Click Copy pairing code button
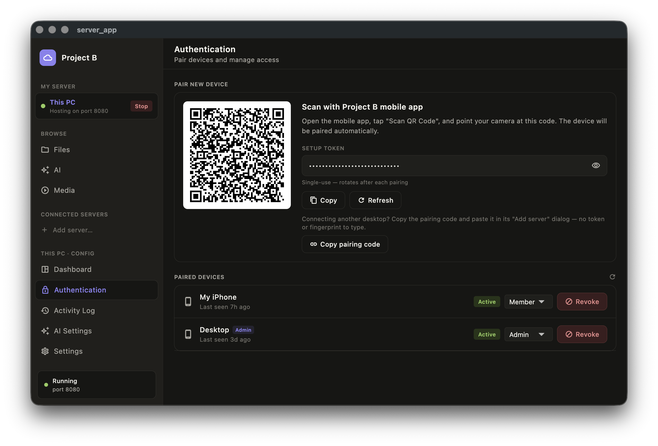 [345, 244]
